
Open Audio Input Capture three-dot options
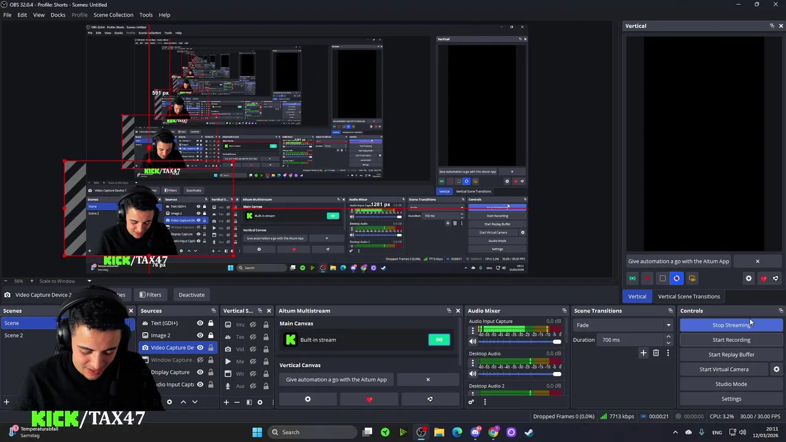click(x=472, y=331)
